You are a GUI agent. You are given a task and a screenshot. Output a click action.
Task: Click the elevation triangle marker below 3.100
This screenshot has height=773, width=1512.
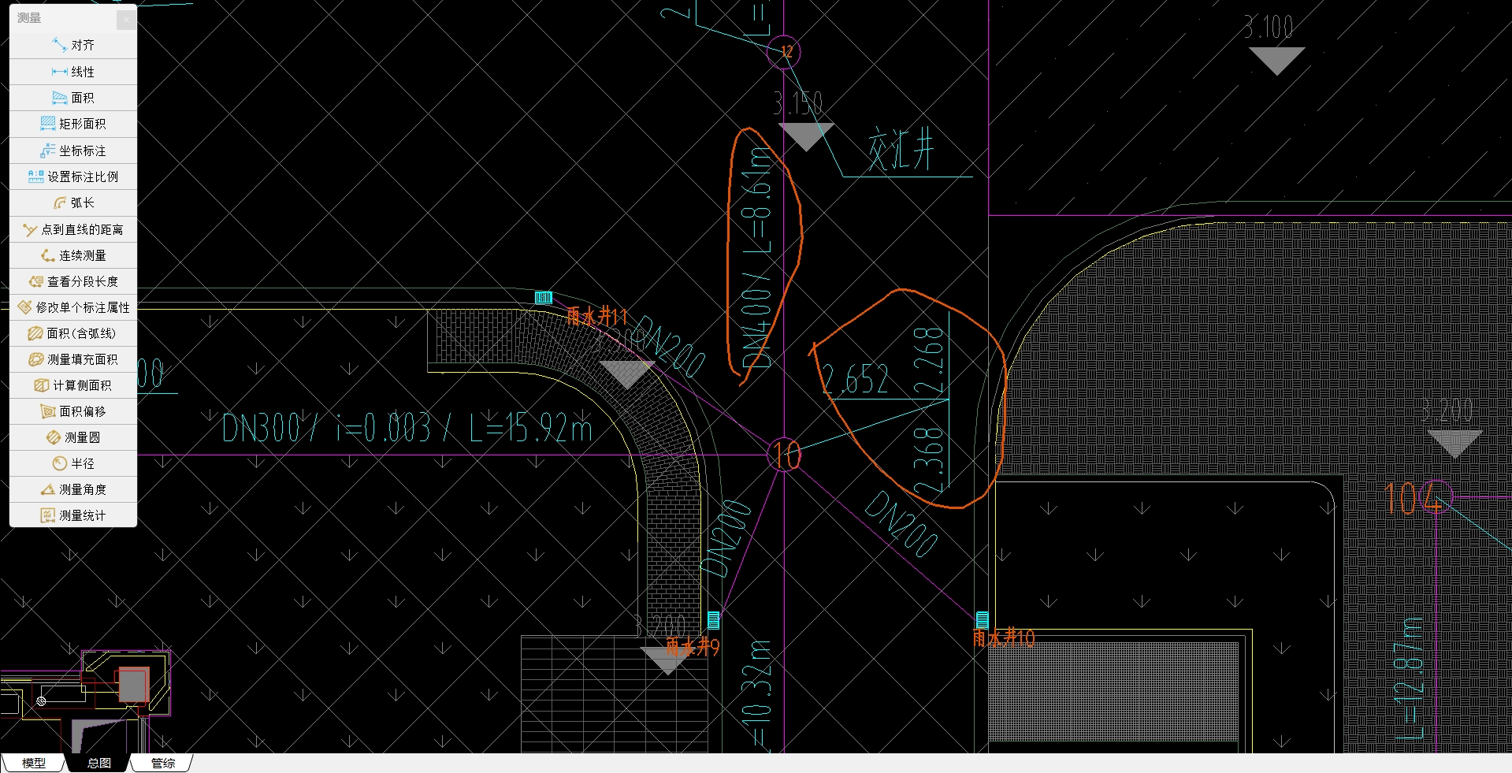click(1276, 61)
